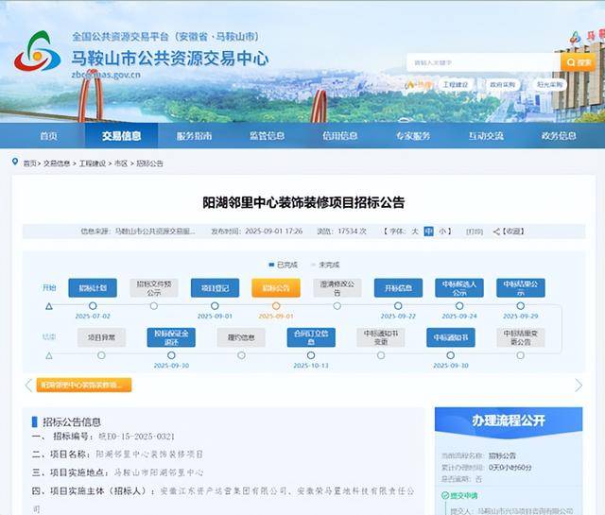Viewport: 605px width, 515px height.
Task: Click the location pin icon in breadcrumb
Action: tap(16, 163)
